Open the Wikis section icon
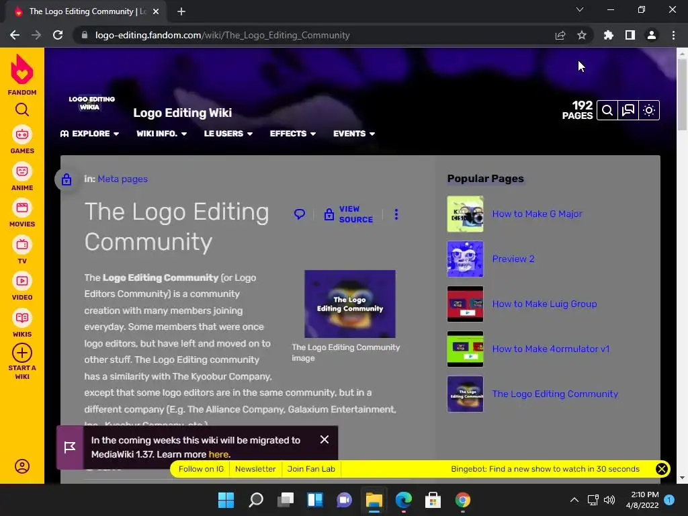688x516 pixels. pos(22,318)
